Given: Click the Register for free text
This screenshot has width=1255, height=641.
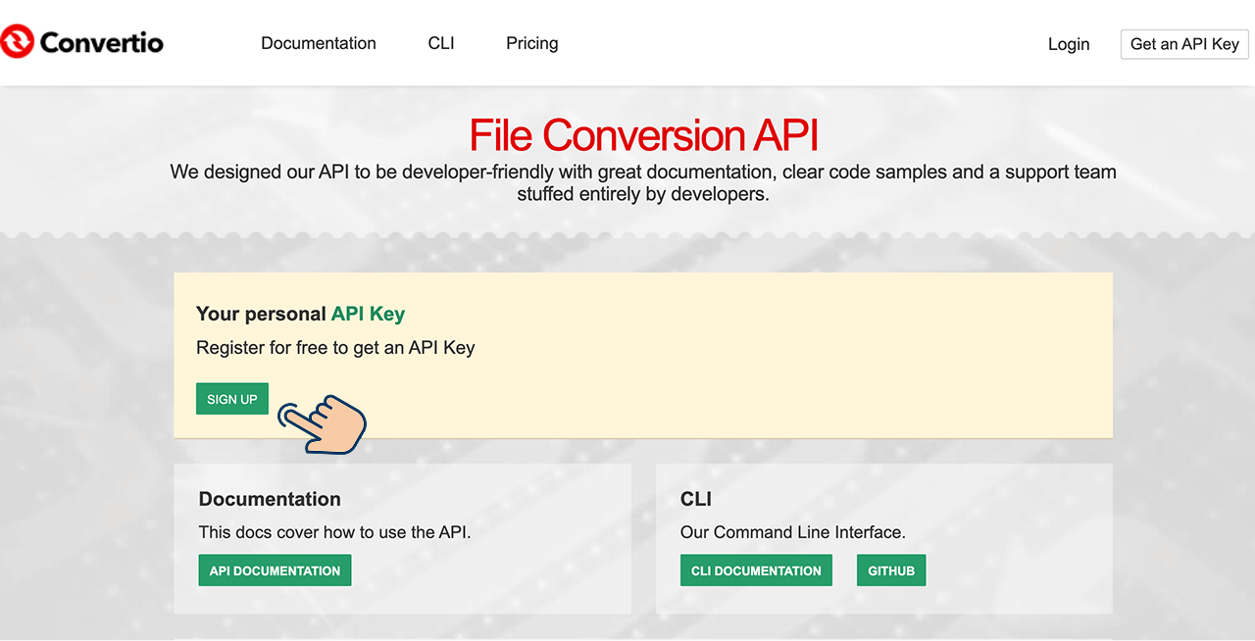Looking at the screenshot, I should (336, 348).
